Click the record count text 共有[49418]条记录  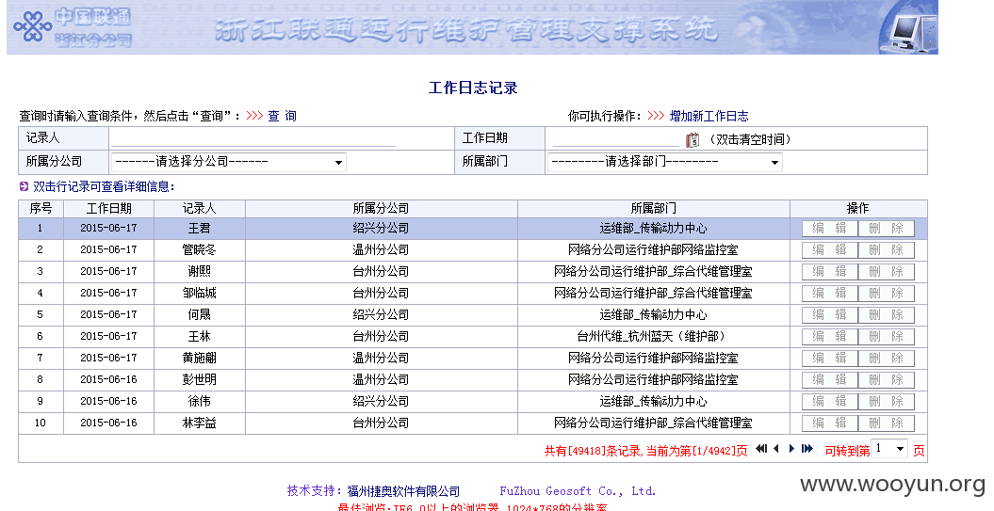click(593, 451)
